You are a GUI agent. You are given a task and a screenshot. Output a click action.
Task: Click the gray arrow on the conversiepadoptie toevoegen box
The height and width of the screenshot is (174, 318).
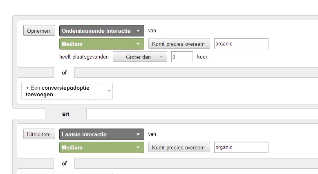click(x=109, y=91)
